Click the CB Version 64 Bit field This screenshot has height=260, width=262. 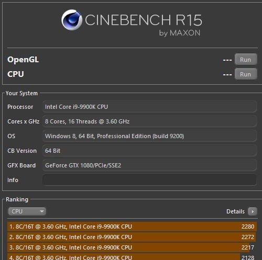point(149,151)
